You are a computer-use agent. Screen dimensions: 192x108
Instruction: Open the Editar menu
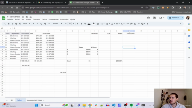point(17,19)
